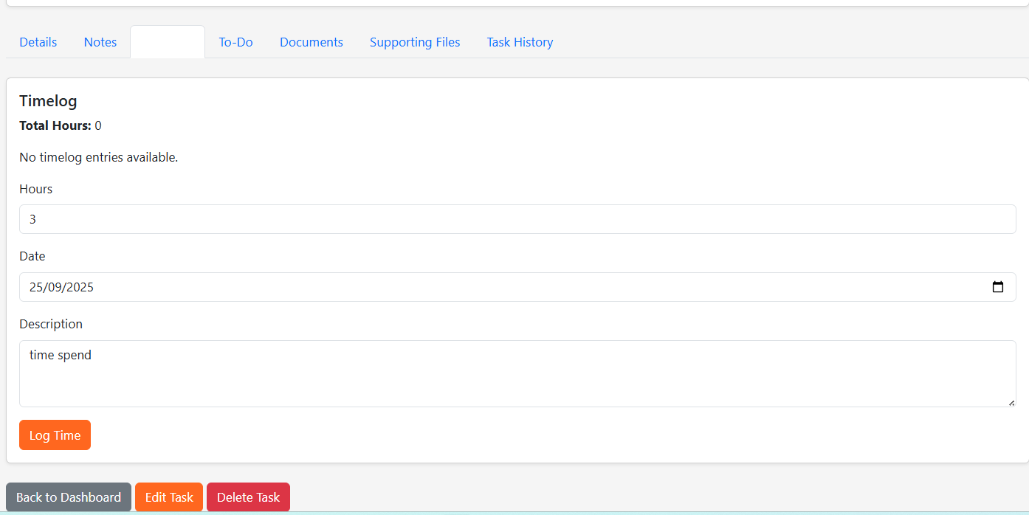Click the Description textarea resize grip
1029x515 pixels.
(x=1012, y=402)
